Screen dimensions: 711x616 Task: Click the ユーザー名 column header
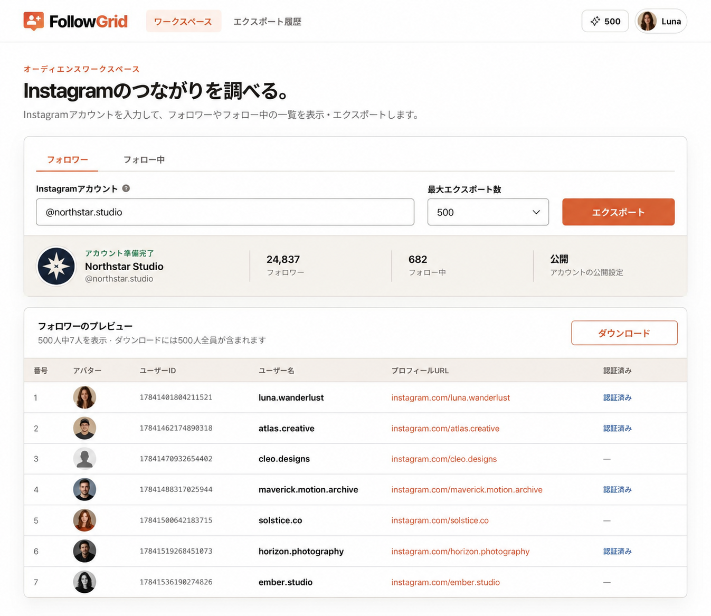tap(277, 371)
